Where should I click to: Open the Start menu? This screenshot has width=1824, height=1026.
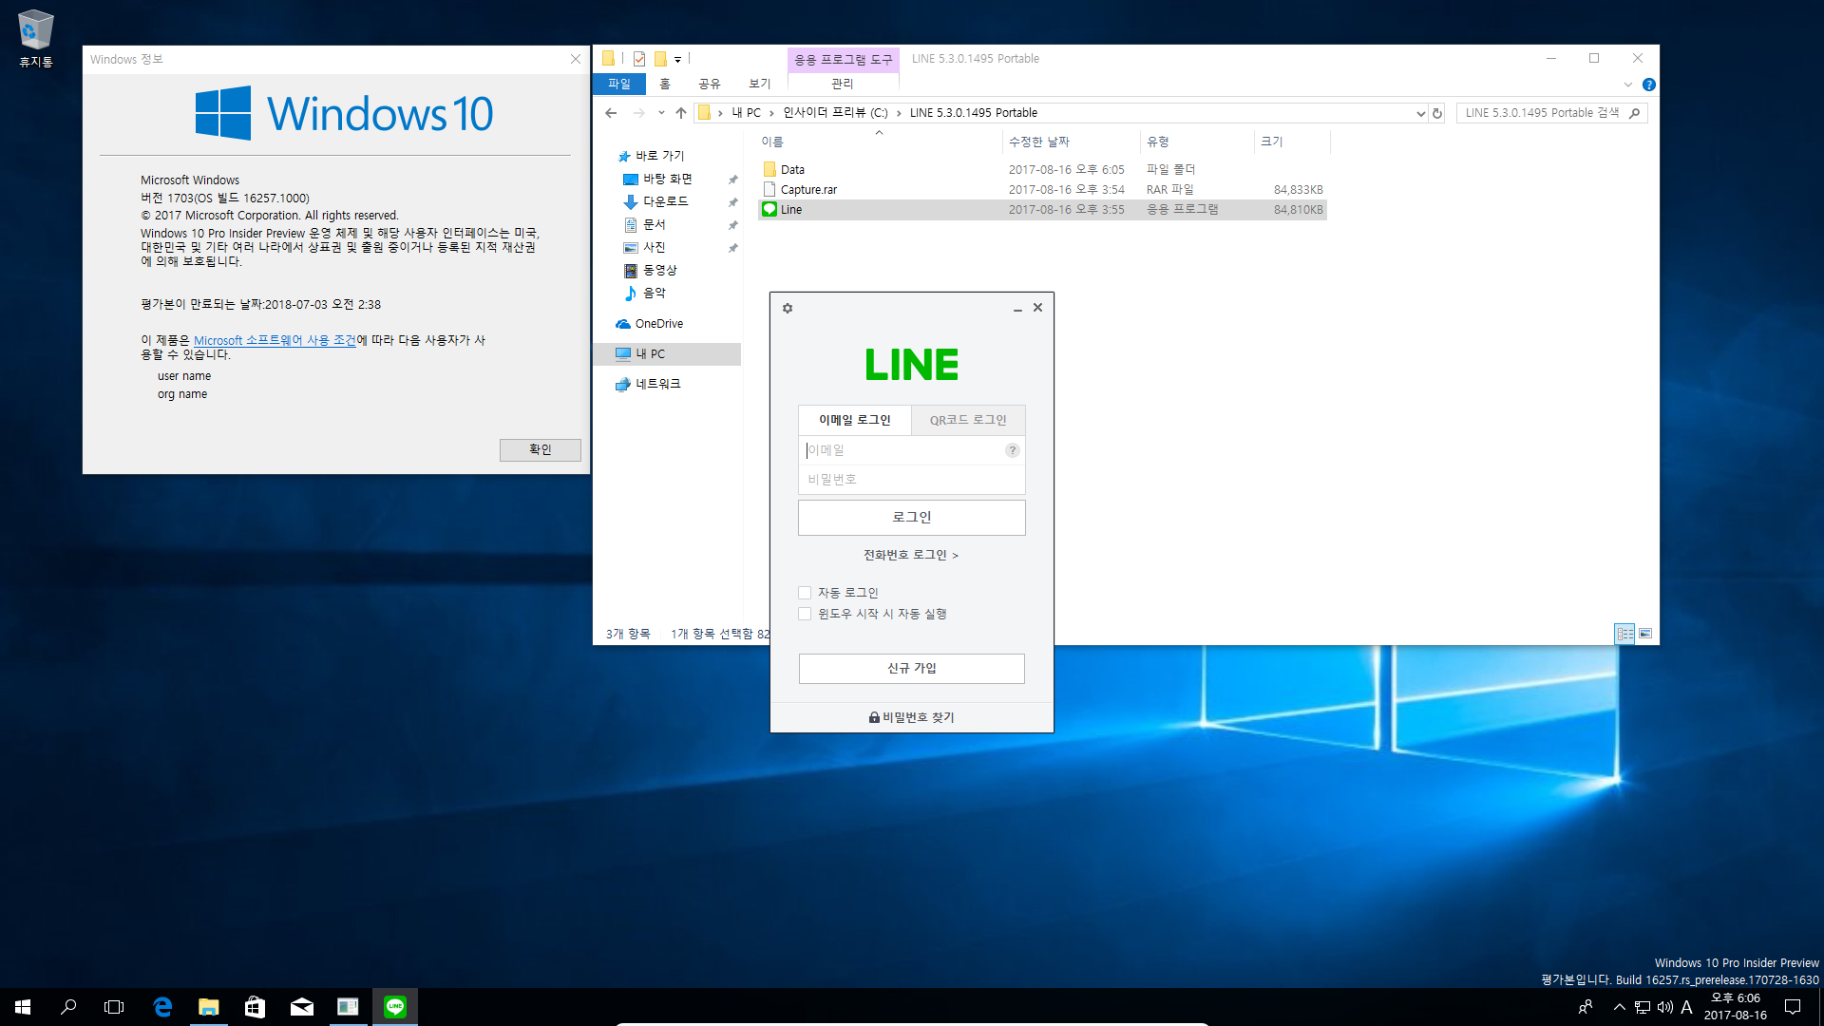coord(23,1007)
